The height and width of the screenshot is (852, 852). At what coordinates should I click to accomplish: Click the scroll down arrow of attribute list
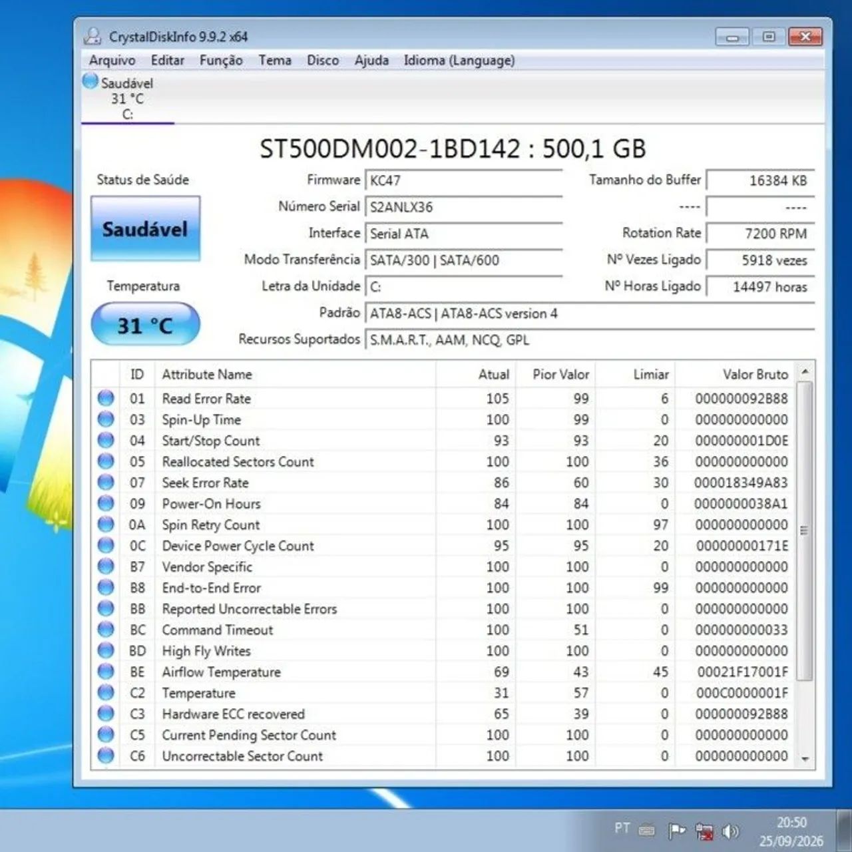pyautogui.click(x=805, y=758)
